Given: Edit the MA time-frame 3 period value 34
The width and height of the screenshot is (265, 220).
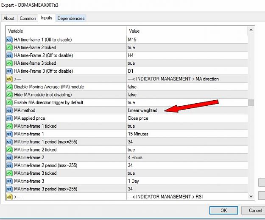Looking at the screenshot, I should tap(130, 189).
